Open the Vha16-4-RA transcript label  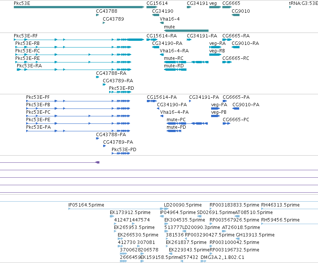[174, 51]
